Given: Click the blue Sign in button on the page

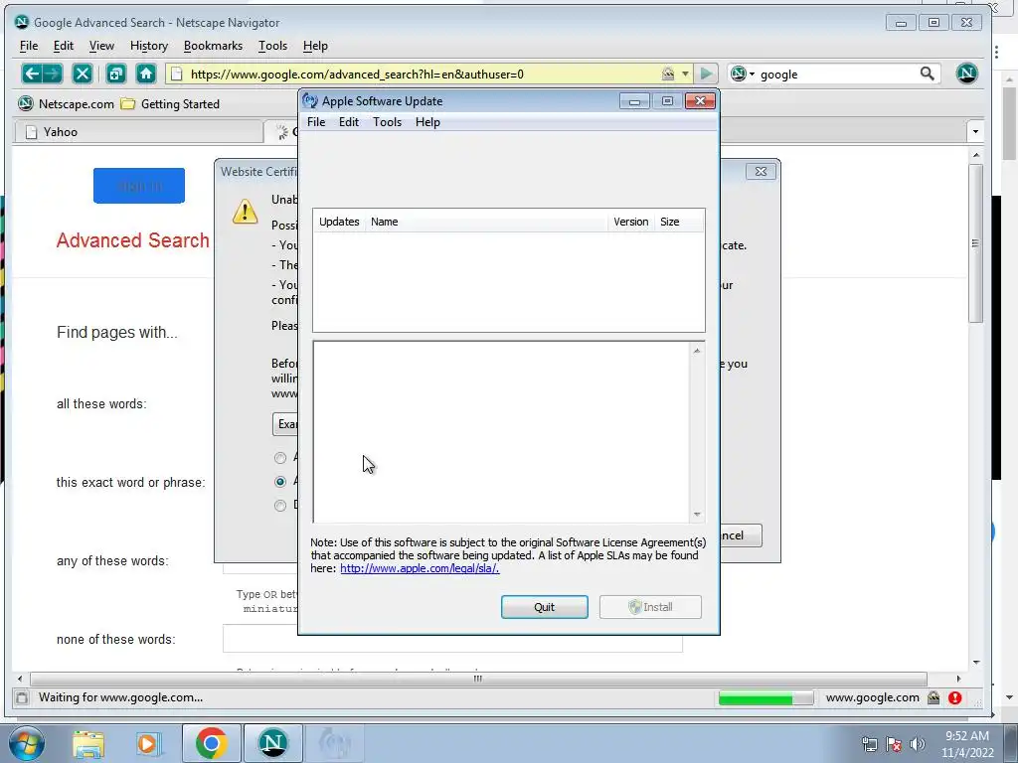Looking at the screenshot, I should tap(139, 186).
